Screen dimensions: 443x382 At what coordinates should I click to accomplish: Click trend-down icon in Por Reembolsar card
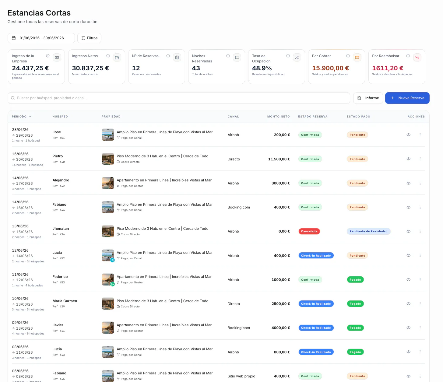(x=417, y=57)
